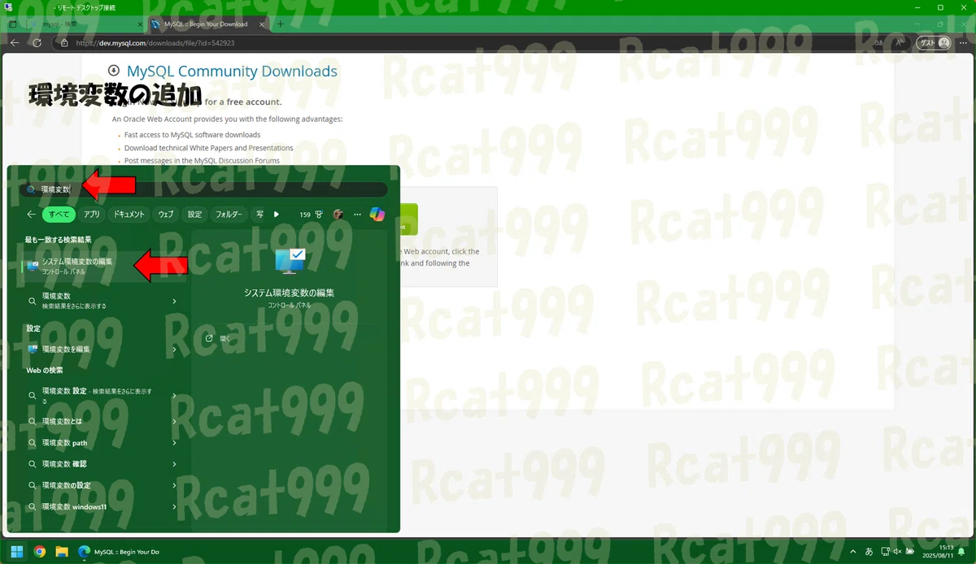Show more filter tabs with play arrow
The height and width of the screenshot is (564, 976).
(x=277, y=215)
